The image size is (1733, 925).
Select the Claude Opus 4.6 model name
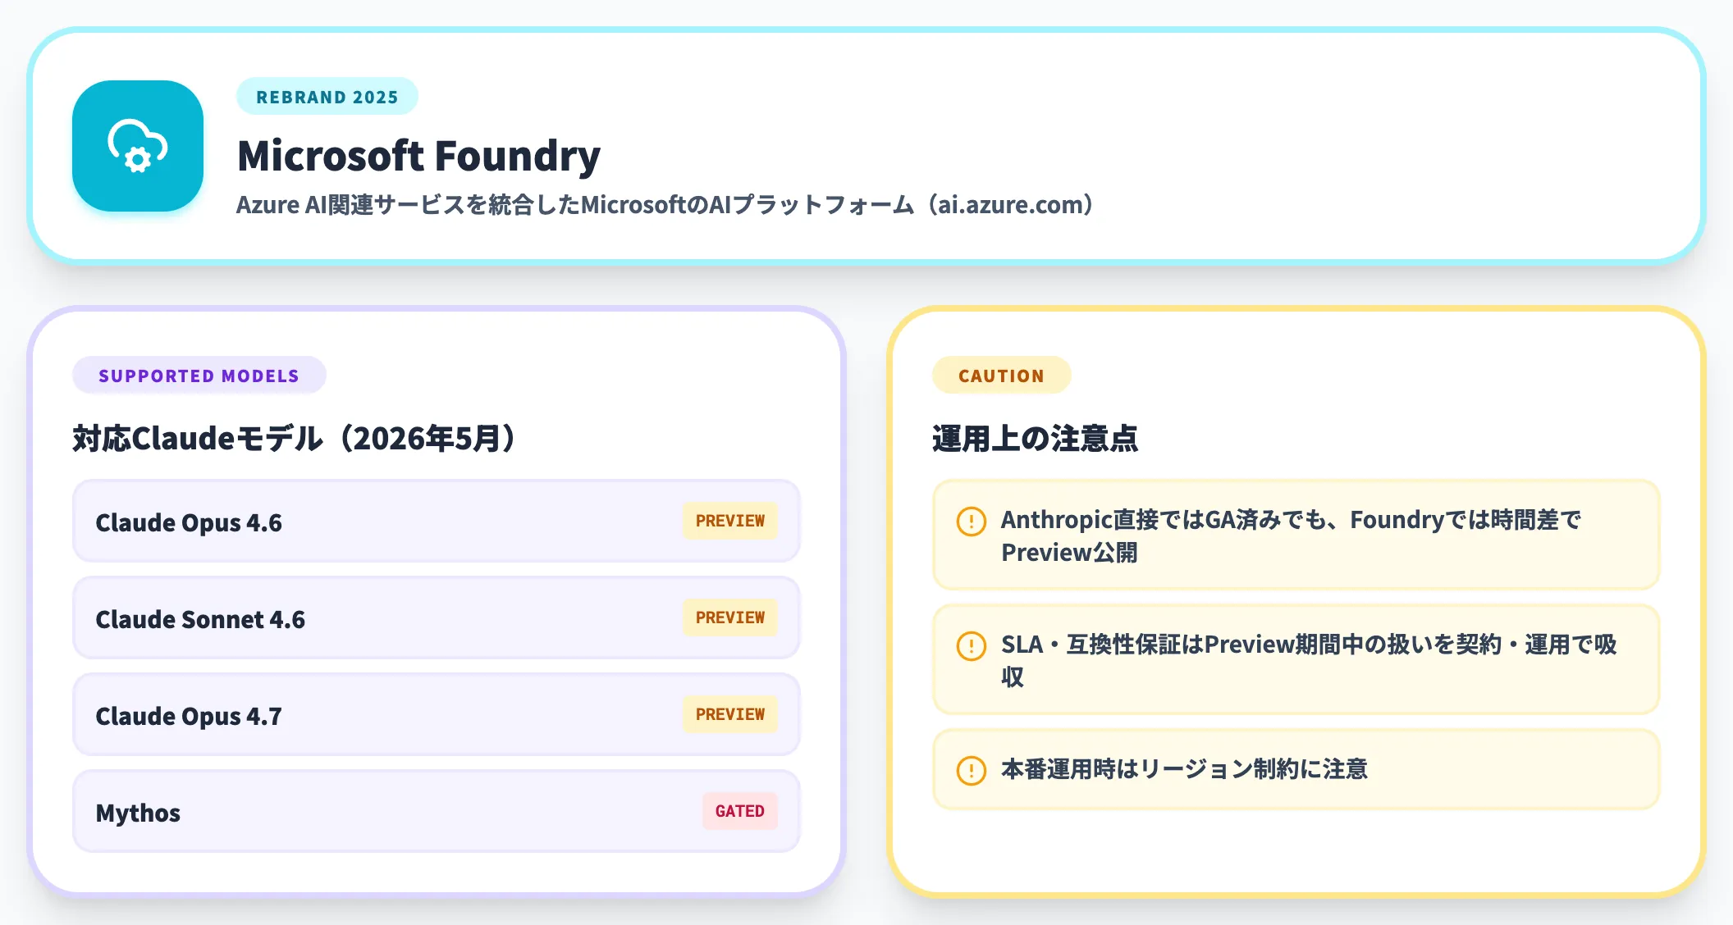point(189,522)
